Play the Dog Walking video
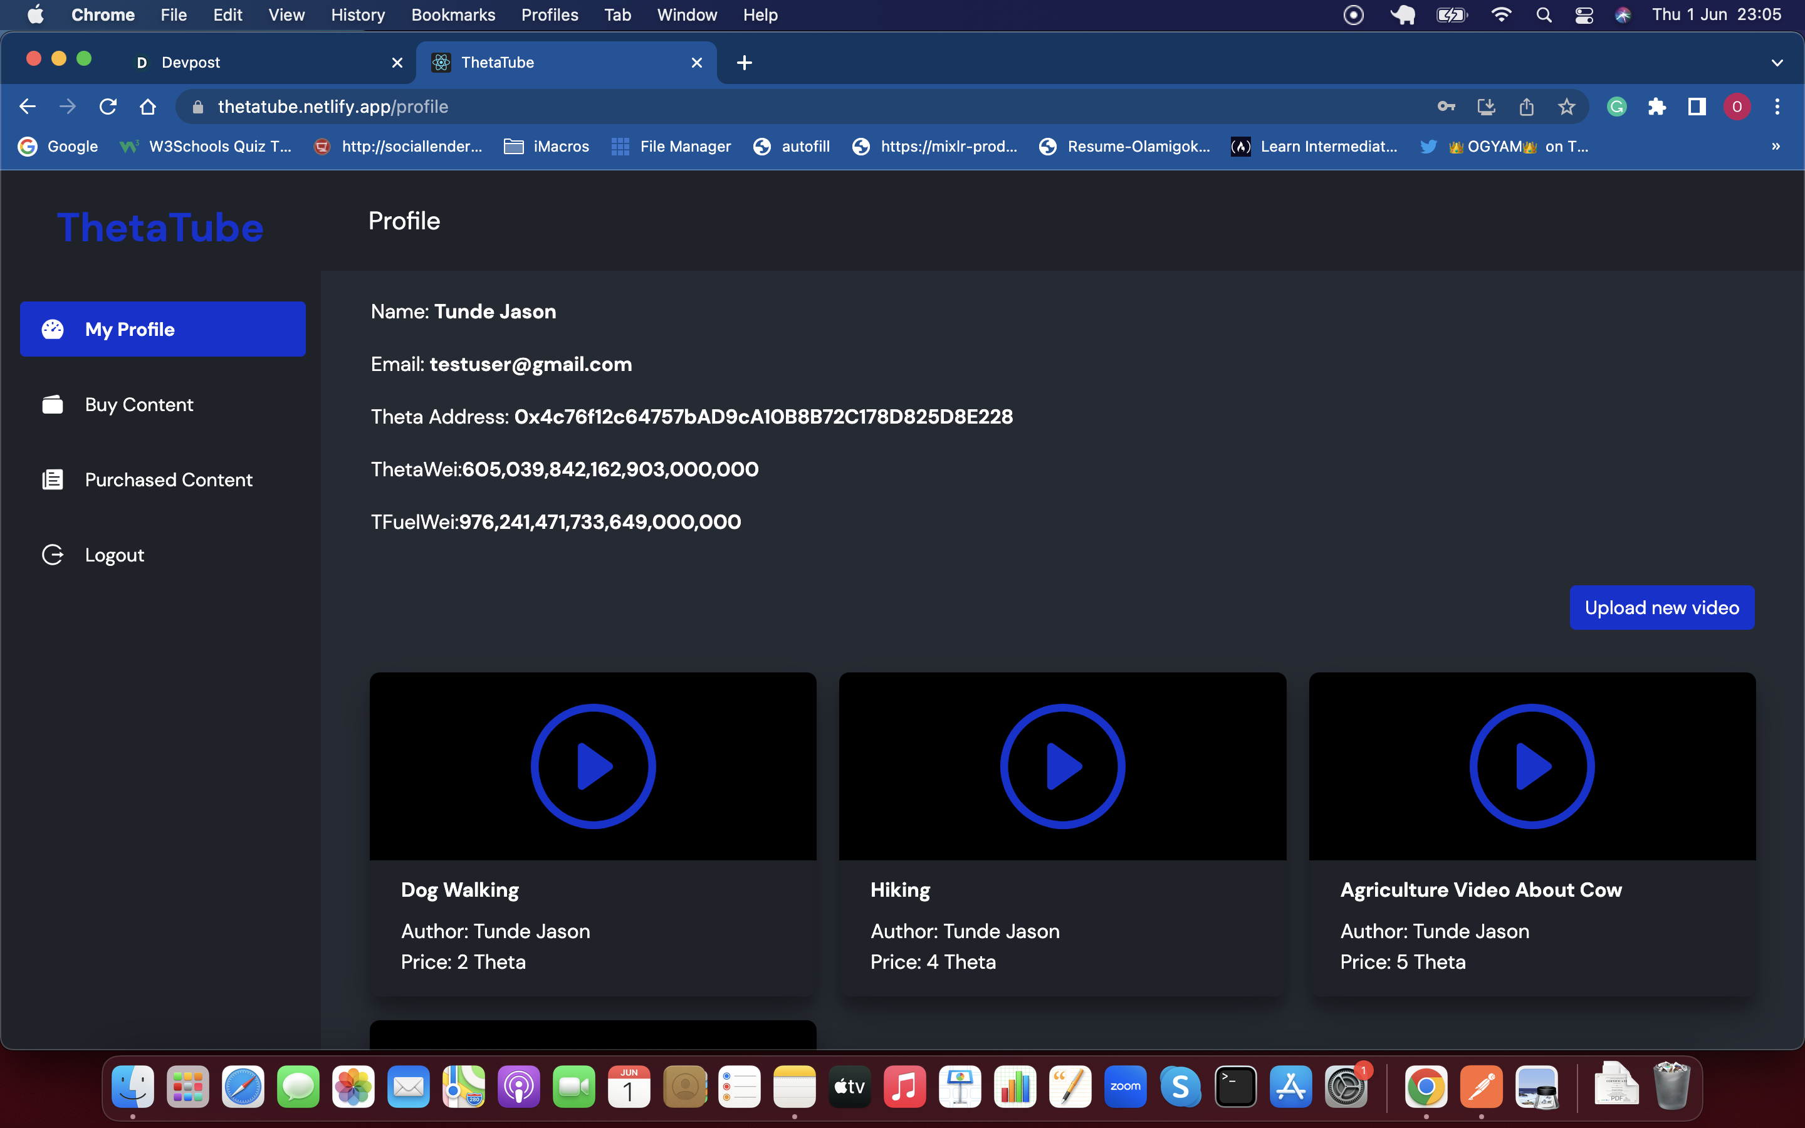 [593, 766]
